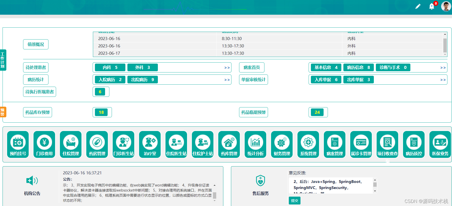Click the pencil edit icon in header

coord(418,6)
